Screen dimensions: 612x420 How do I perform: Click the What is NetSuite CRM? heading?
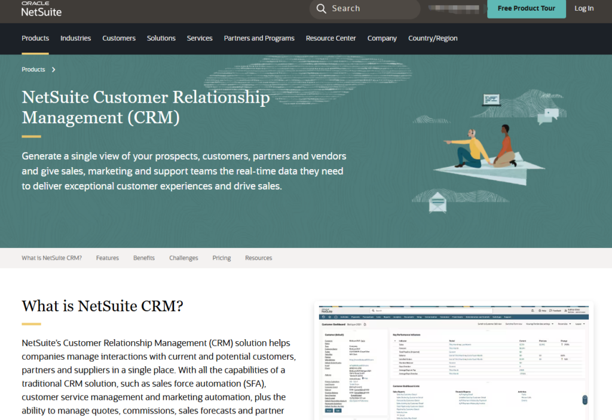point(102,306)
